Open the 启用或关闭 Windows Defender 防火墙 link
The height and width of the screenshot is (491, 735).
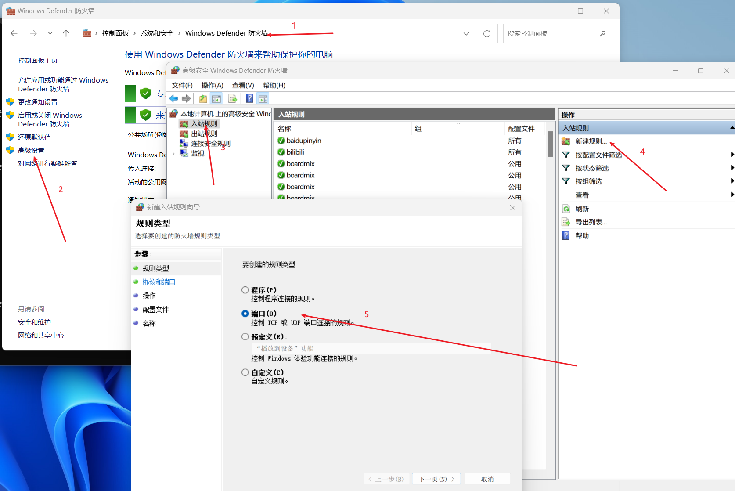[x=50, y=119]
